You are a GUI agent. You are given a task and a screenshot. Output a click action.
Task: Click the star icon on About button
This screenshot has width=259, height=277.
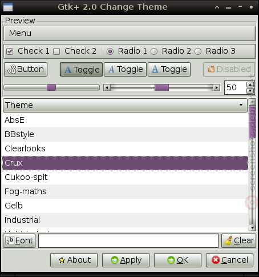pos(62,260)
